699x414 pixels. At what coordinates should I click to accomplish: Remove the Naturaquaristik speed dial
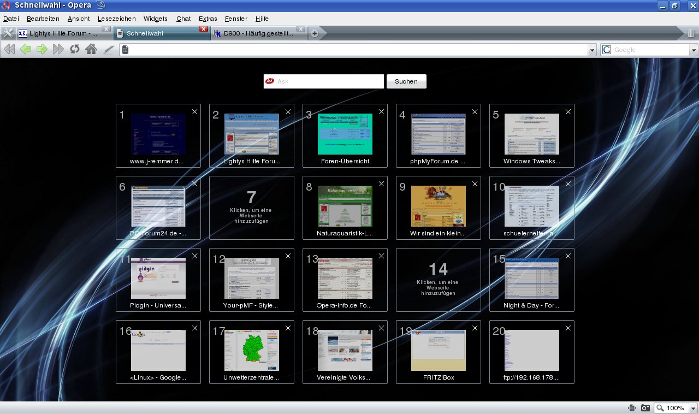pyautogui.click(x=381, y=184)
